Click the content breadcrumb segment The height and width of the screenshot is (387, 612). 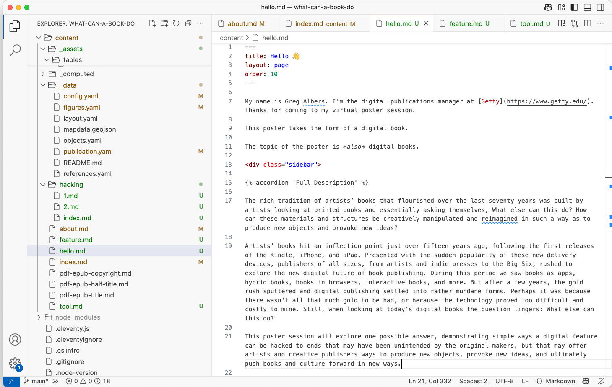tap(232, 38)
